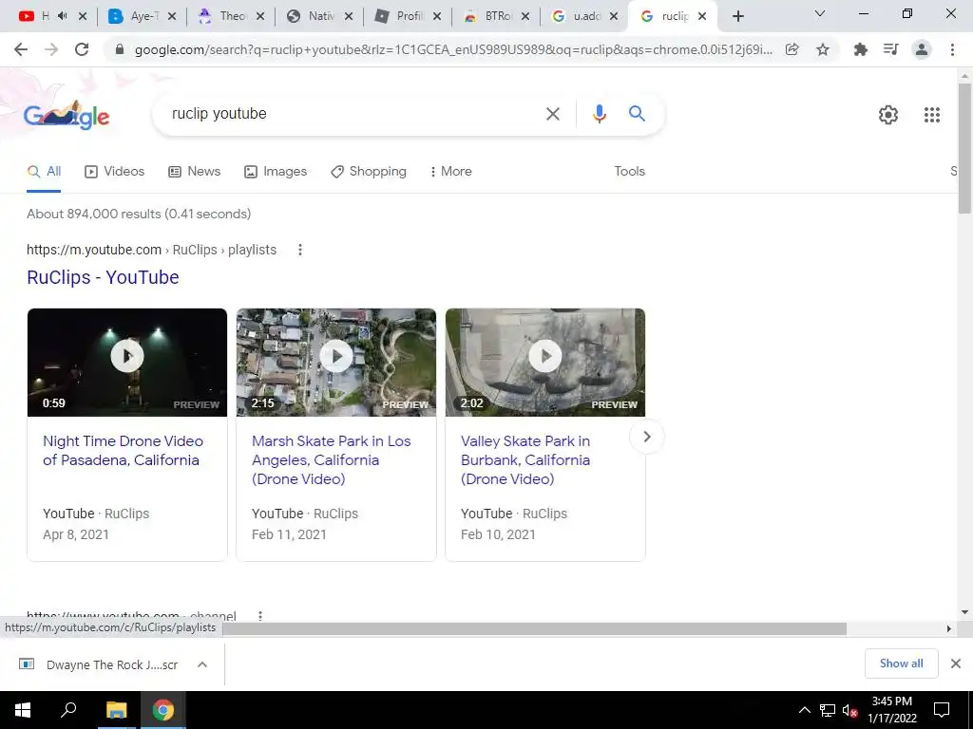Show next videos with carousel arrow

point(646,437)
